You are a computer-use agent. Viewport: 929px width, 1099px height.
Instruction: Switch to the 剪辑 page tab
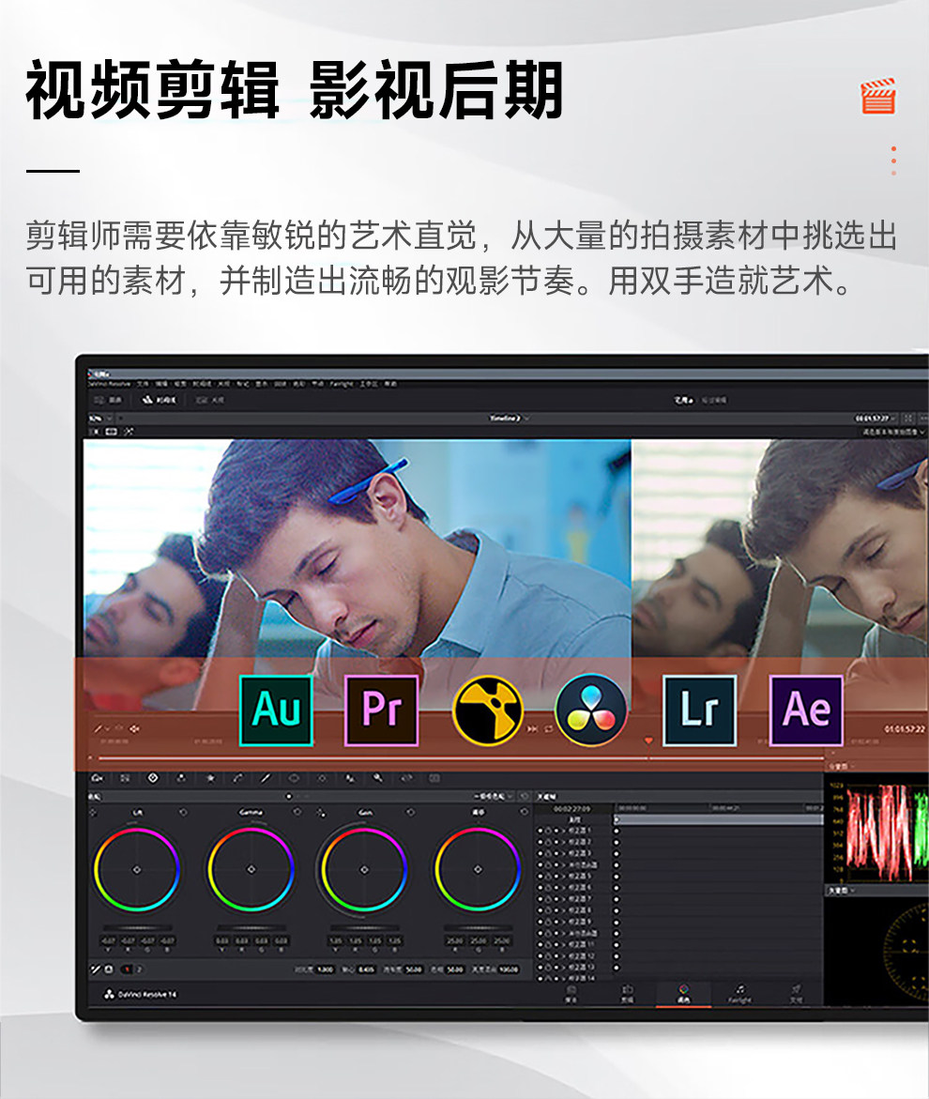[627, 994]
